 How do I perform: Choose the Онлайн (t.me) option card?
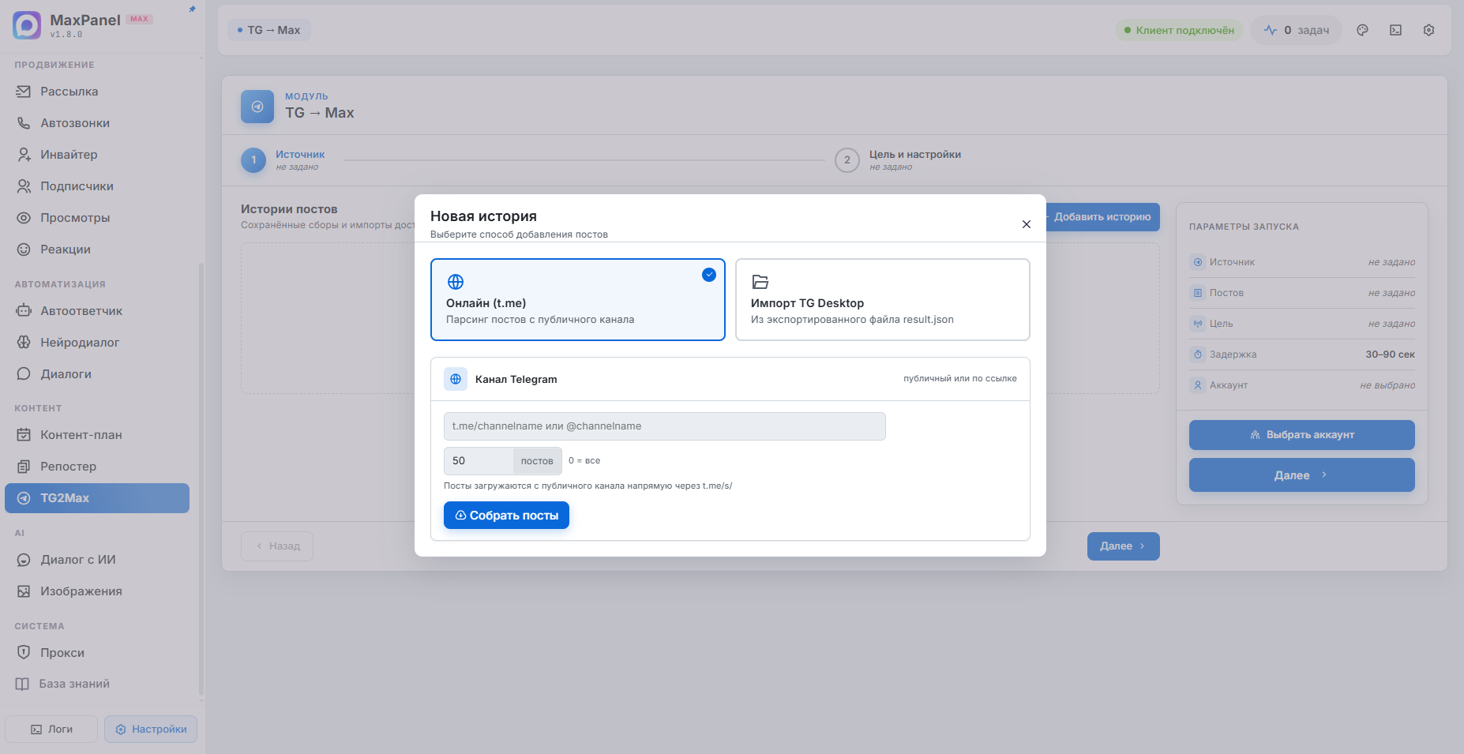(578, 299)
